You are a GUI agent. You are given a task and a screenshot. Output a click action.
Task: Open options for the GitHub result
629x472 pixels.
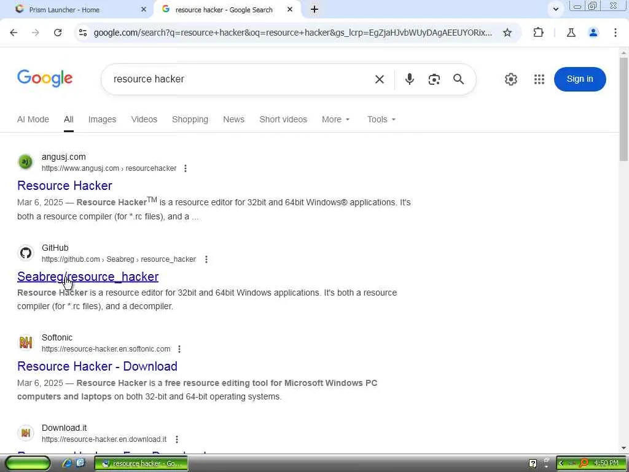click(206, 259)
